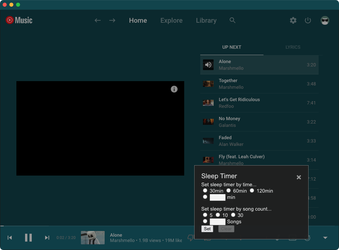Screen dimensions: 339x250
Task: Open the Explore section
Action: pyautogui.click(x=171, y=20)
